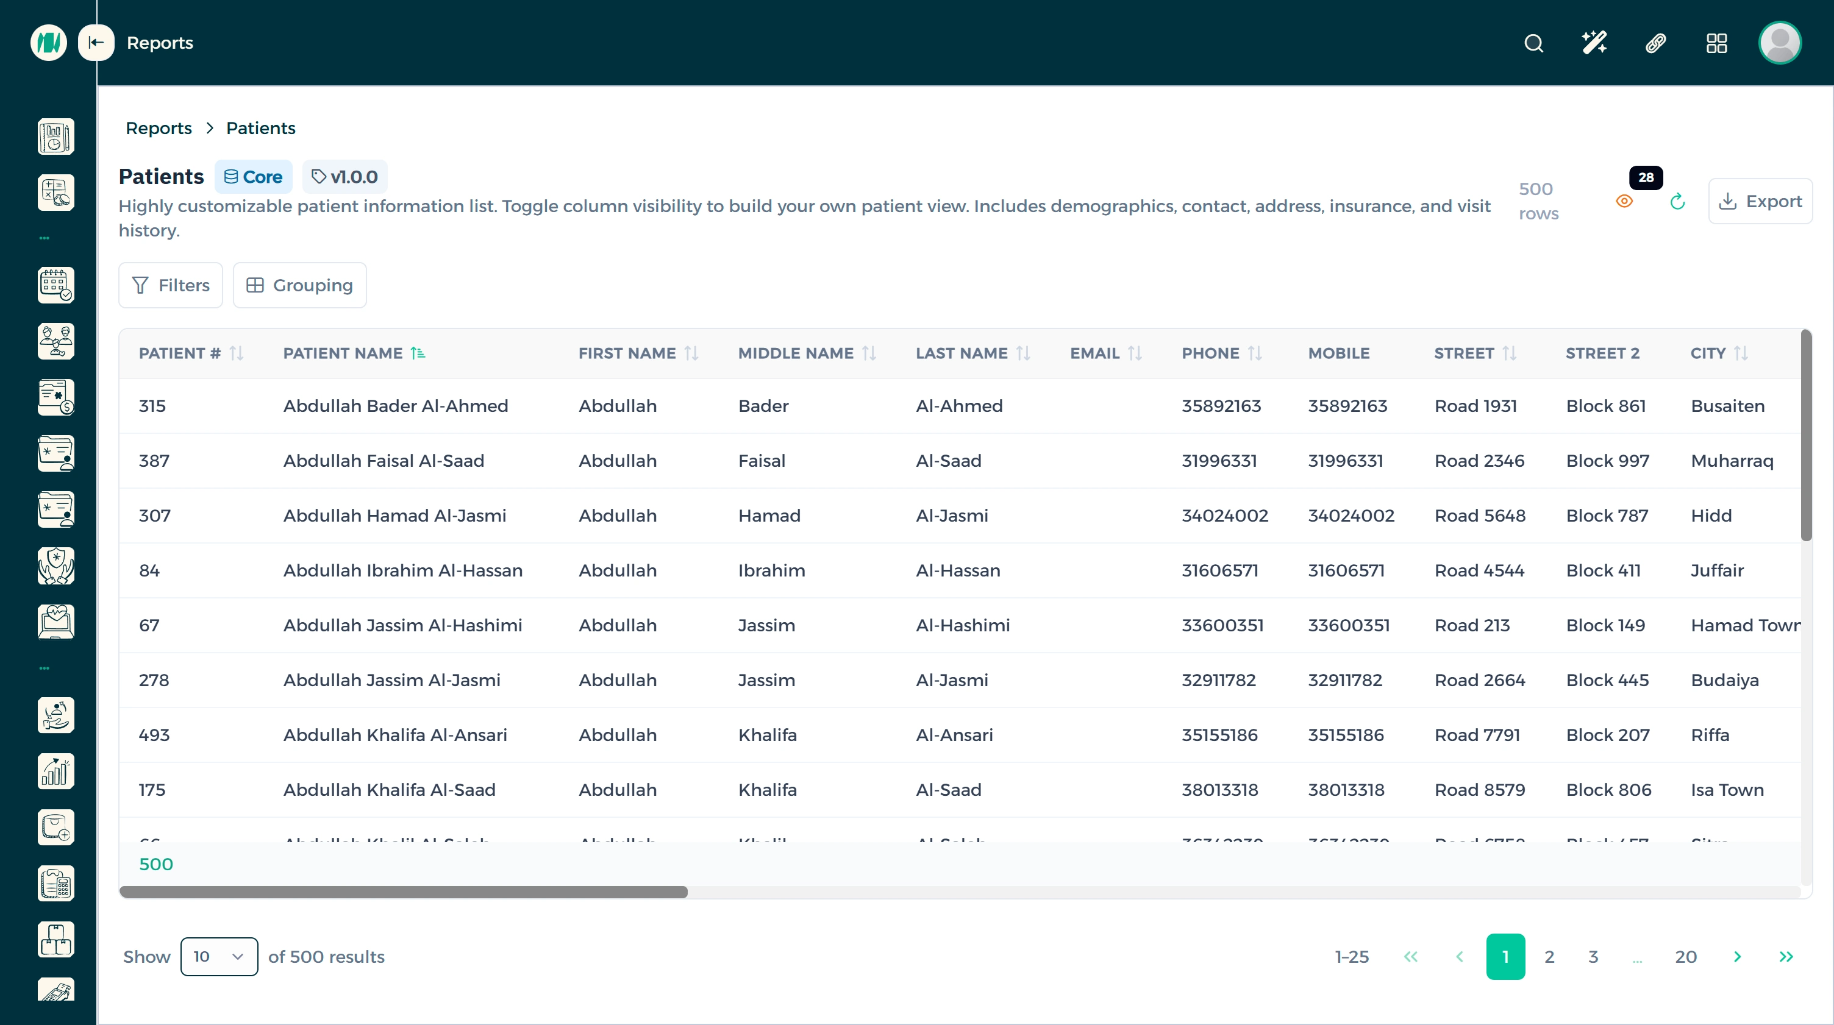
Task: Open the medical billing folder with dollar icon
Action: (x=55, y=397)
